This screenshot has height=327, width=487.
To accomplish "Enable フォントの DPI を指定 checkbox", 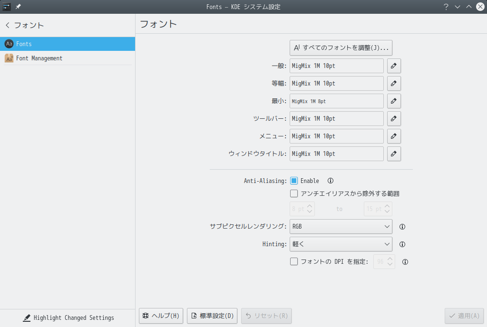I will 294,261.
